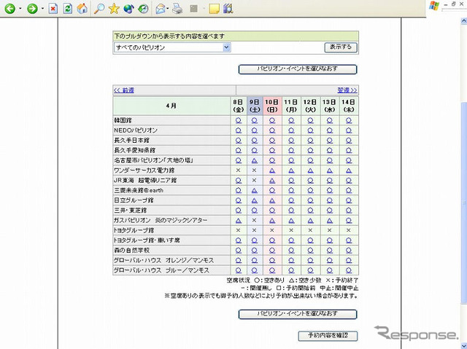Go to next week via 翌週 >>
This screenshot has height=349, width=467.
(x=347, y=90)
